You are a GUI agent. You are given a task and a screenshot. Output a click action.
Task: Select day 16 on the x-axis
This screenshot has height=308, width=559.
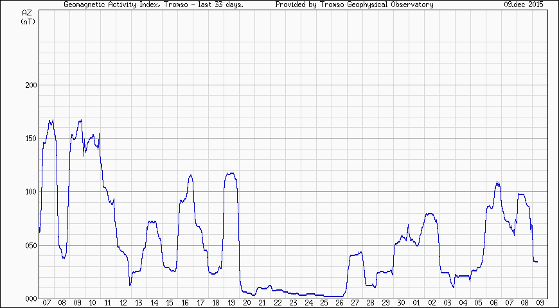pyautogui.click(x=185, y=303)
